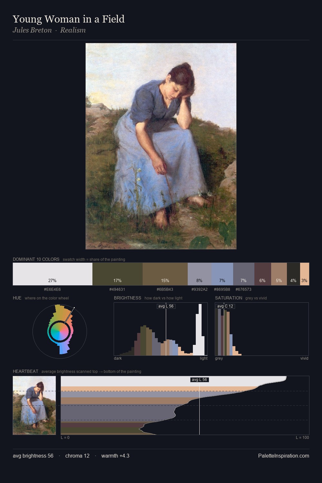Select the 17% dark olive swatch
This screenshot has height=483, width=322.
coord(118,274)
